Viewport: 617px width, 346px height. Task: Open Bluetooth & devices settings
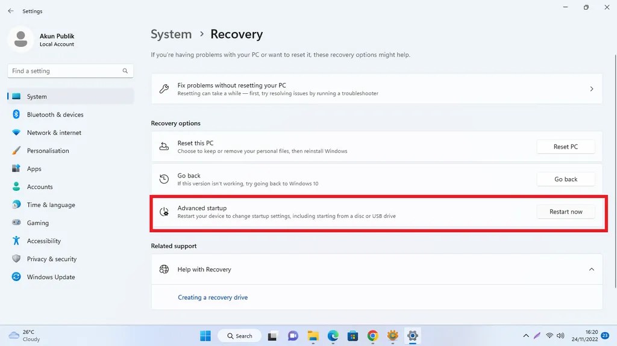70,114
